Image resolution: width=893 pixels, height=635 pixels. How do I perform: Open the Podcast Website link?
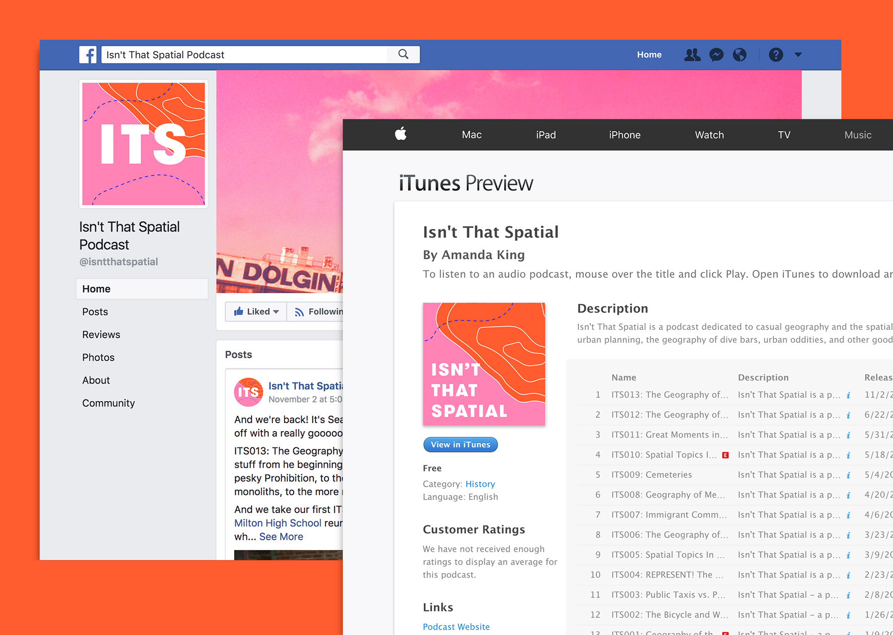pyautogui.click(x=456, y=627)
